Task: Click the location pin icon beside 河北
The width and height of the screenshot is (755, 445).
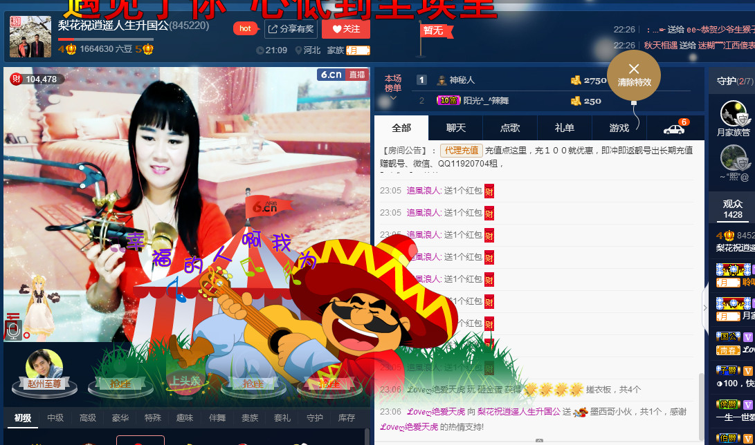Action: click(298, 50)
